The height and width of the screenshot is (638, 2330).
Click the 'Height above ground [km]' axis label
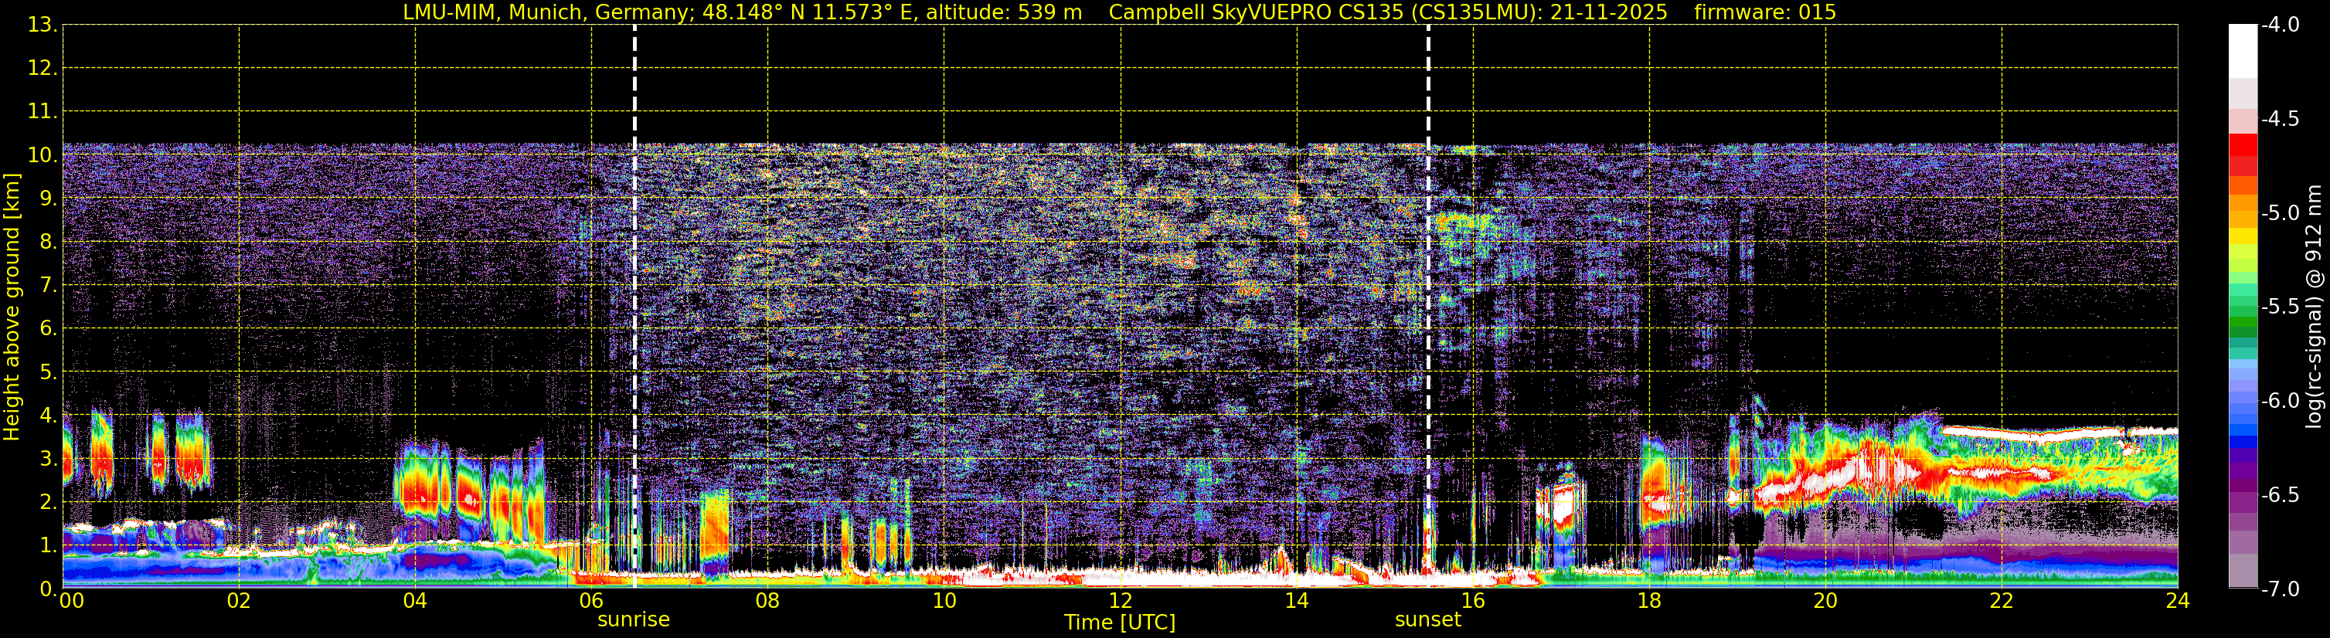pyautogui.click(x=12, y=307)
